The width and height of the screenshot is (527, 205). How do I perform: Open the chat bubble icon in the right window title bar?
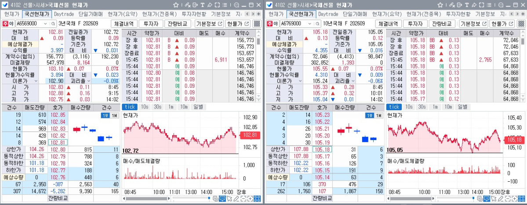pos(501,5)
